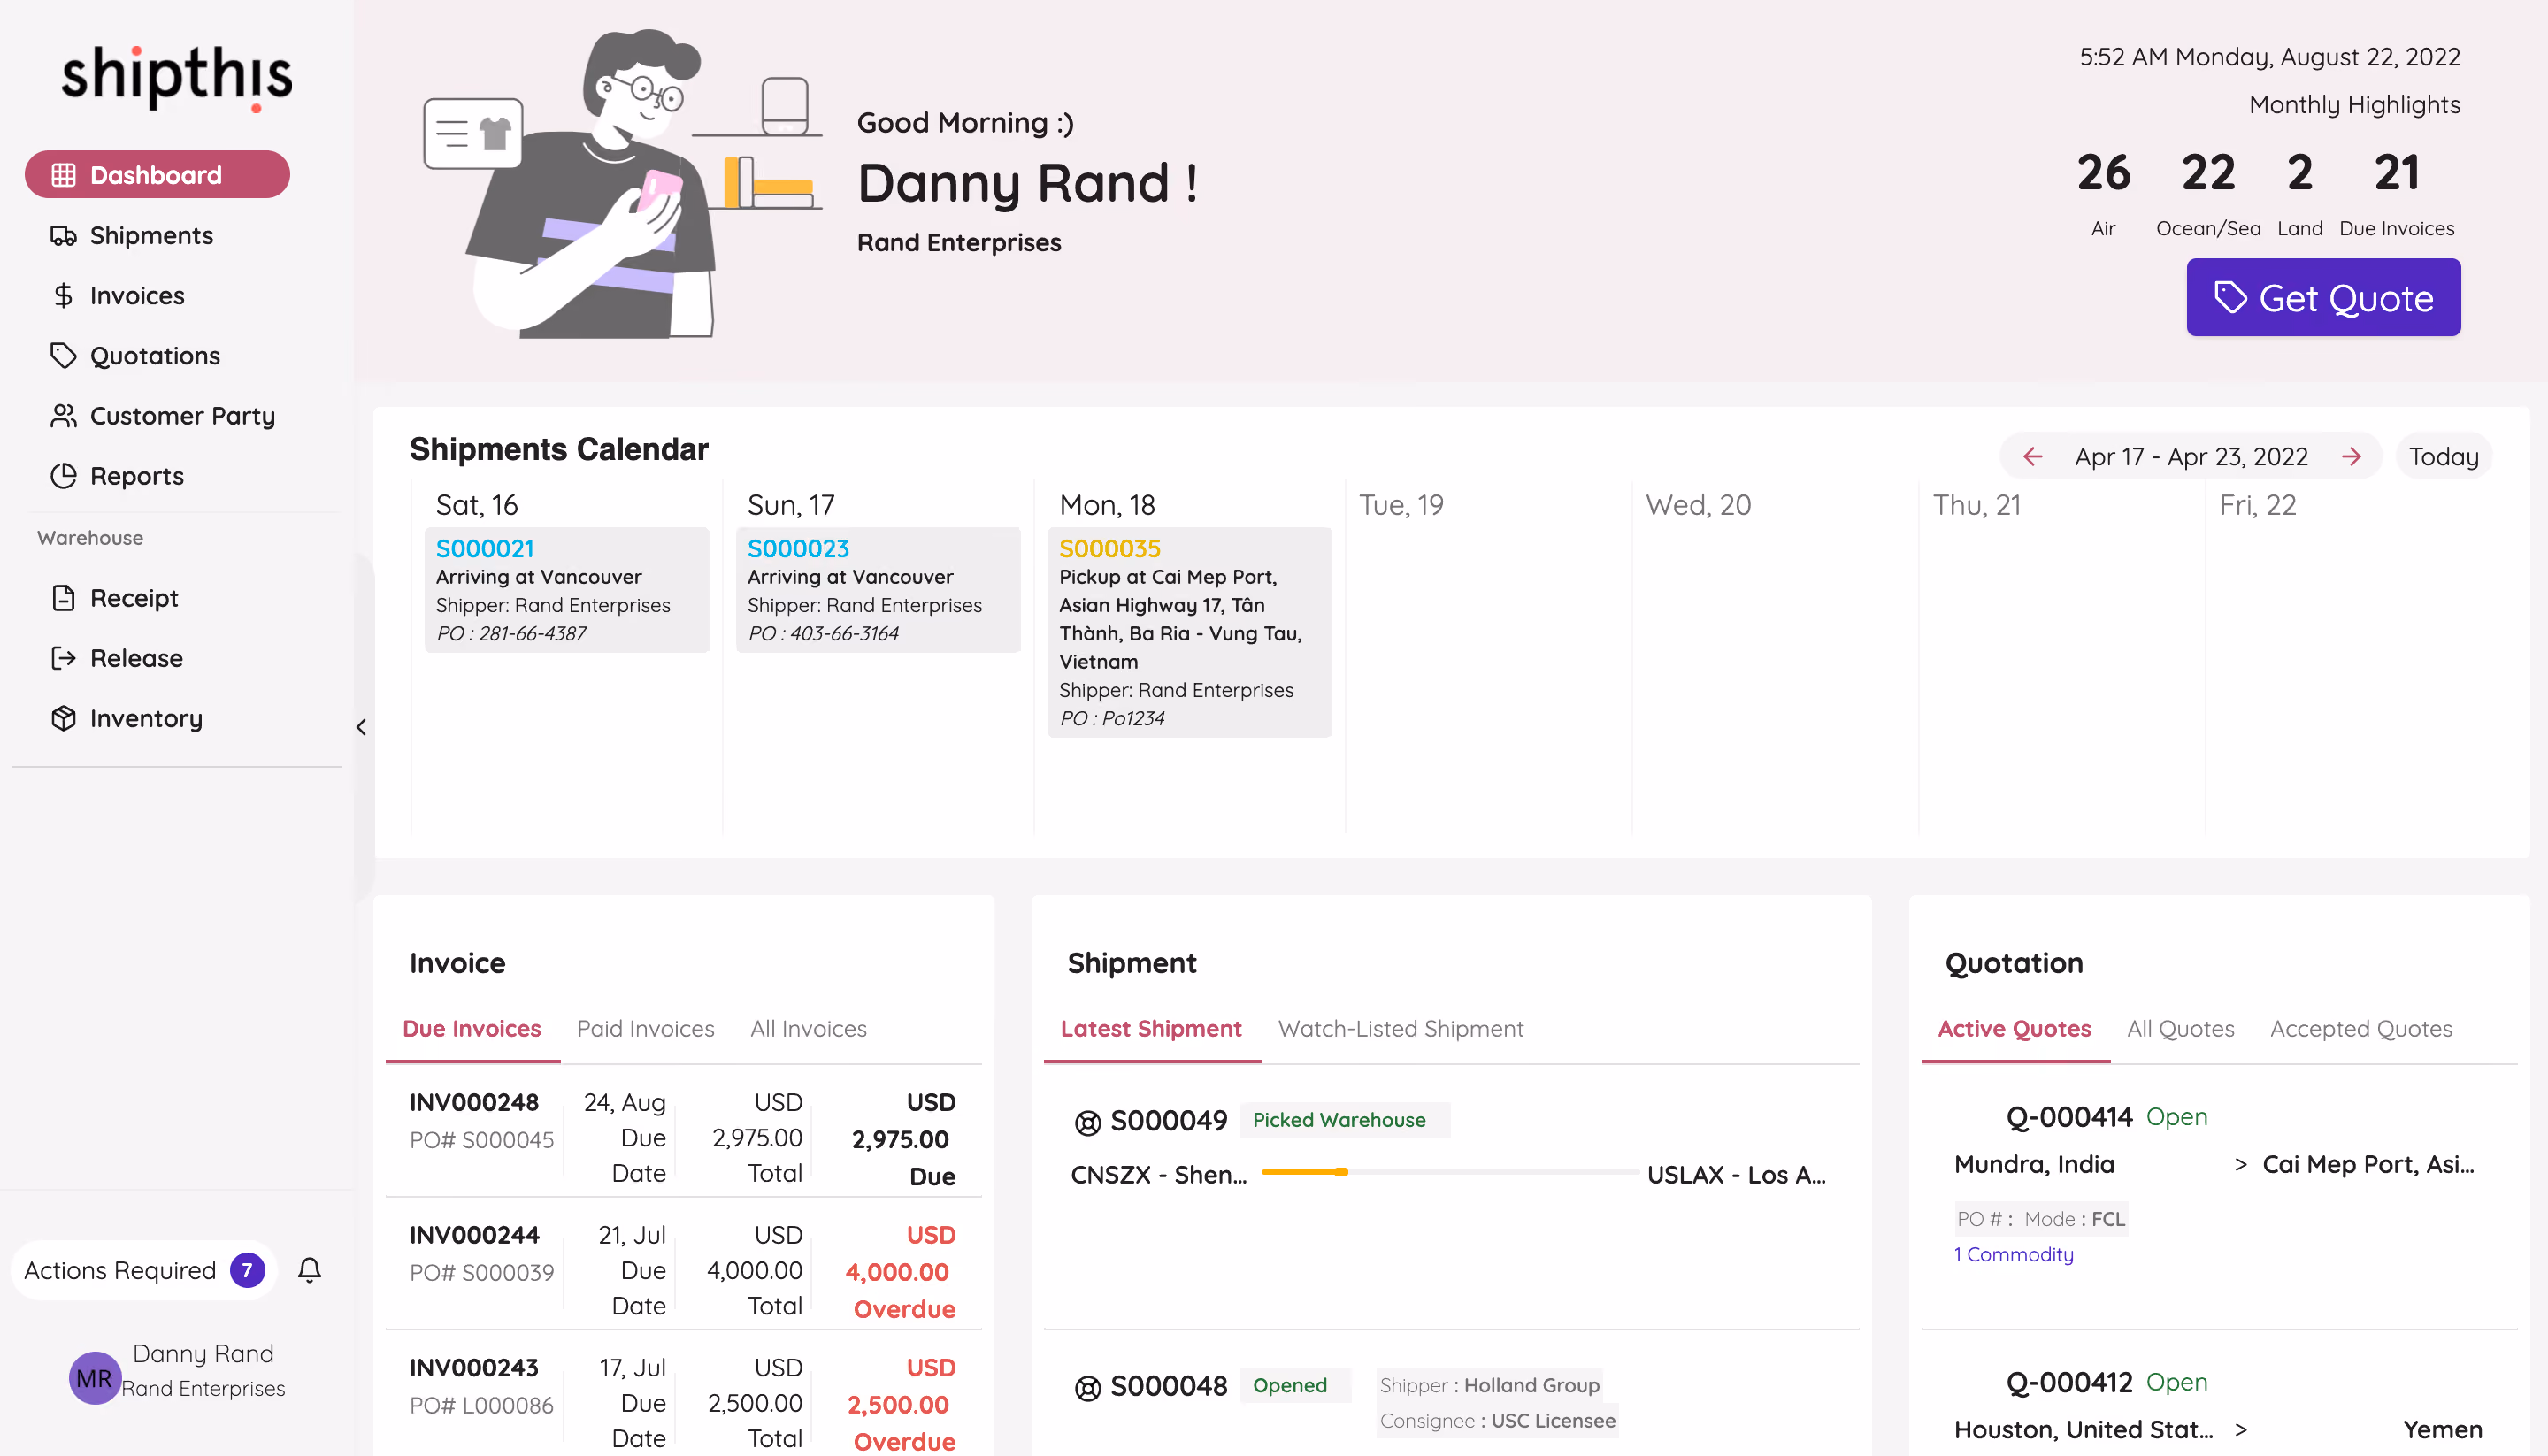Switch to Watch-Listed Shipment tab

(x=1401, y=1029)
